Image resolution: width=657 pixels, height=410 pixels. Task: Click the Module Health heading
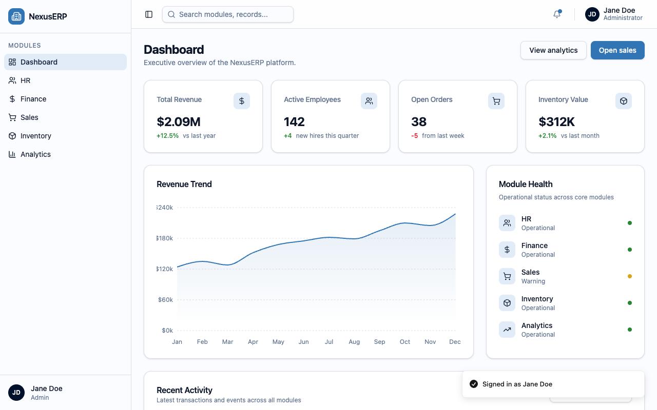coord(526,184)
